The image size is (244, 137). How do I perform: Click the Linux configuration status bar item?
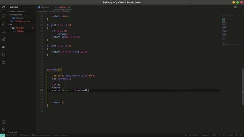click(x=231, y=135)
